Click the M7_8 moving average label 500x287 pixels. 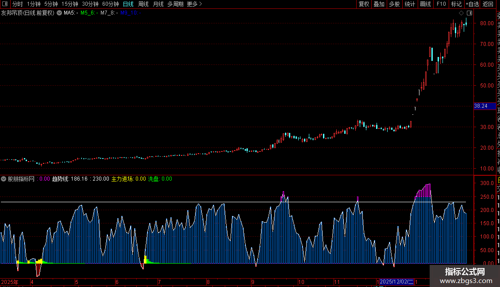tap(109, 13)
